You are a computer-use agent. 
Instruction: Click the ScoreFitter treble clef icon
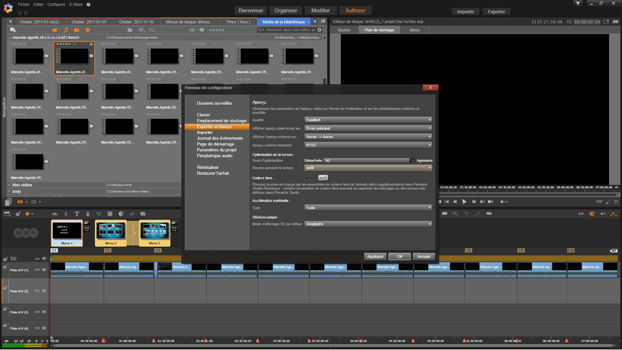pos(66,214)
